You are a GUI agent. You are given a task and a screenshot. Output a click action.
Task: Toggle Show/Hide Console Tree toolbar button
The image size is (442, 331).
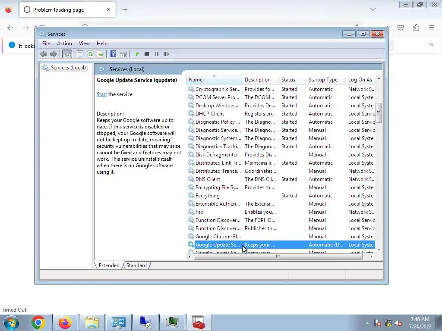[x=67, y=54]
